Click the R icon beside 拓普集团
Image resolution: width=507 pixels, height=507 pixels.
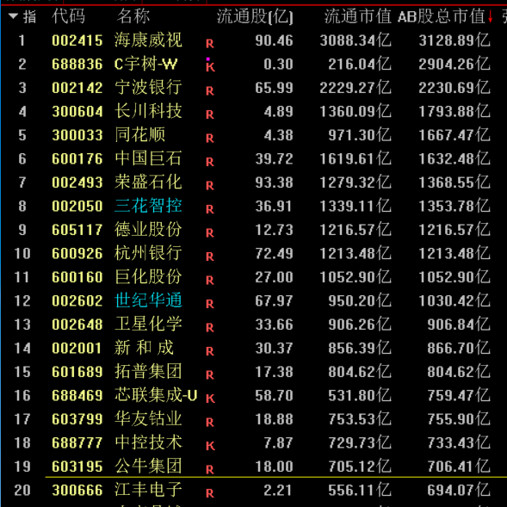point(210,375)
